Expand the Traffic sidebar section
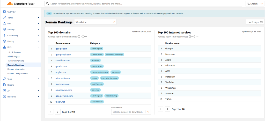 (x=38, y=18)
